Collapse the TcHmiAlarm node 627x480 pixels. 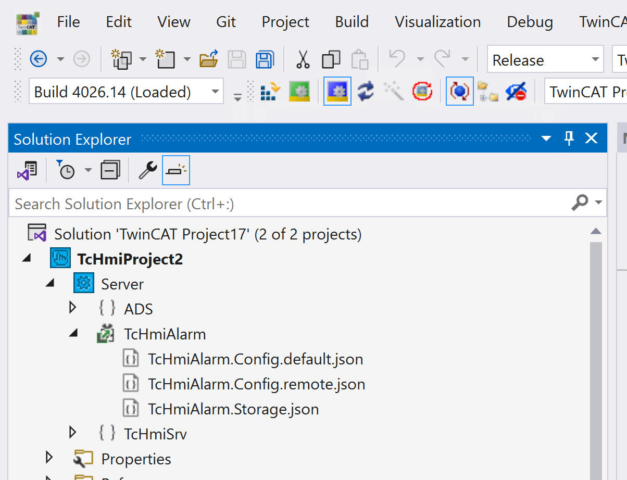(x=73, y=333)
